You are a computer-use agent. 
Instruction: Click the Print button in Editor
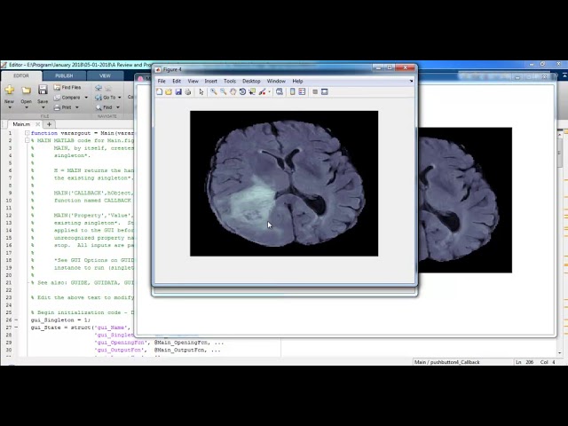click(63, 107)
